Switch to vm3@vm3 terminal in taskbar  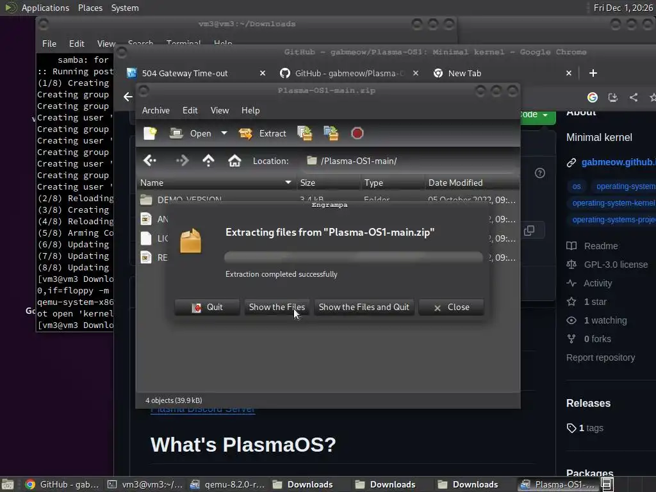[x=145, y=484]
